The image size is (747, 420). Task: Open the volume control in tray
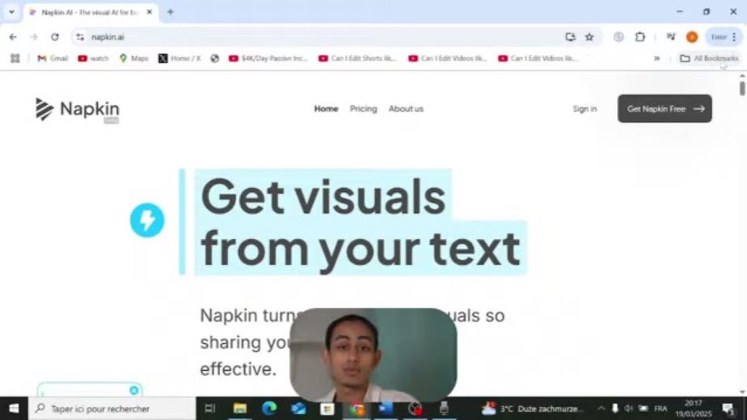(628, 408)
